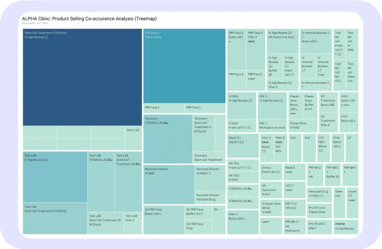Viewport: 382px width, 249px height.
Task: Click Personal Vitamin IV-NAD 1 T cell
Action: click(x=210, y=178)
